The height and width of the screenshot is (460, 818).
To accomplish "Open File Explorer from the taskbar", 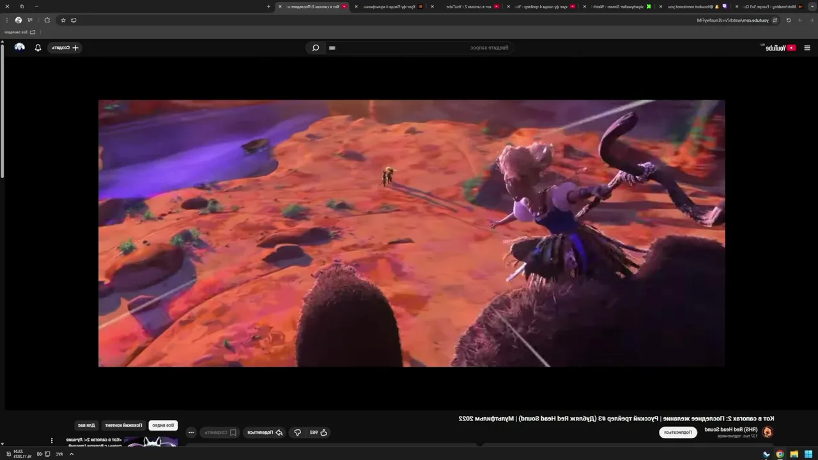I will (x=794, y=454).
